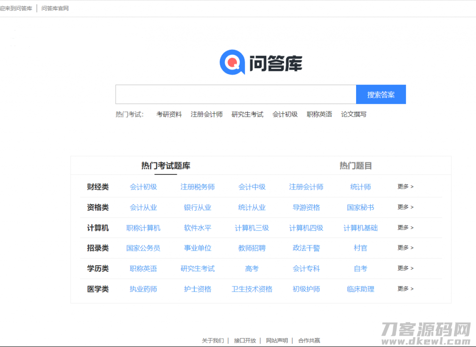Image resolution: width=476 pixels, height=347 pixels.
Task: Open the 考研资料 hot exam link
Action: pyautogui.click(x=168, y=114)
